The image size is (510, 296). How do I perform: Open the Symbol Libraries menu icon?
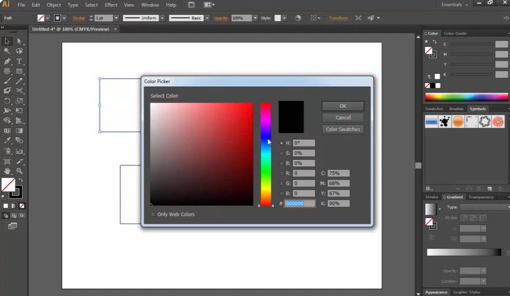pyautogui.click(x=429, y=189)
